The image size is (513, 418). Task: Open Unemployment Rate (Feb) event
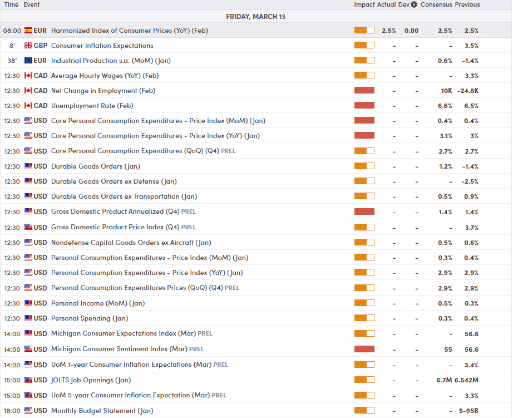point(92,106)
